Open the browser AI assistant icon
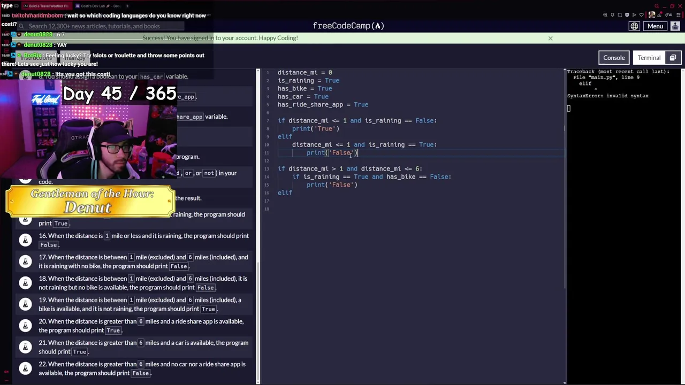 pos(668,15)
